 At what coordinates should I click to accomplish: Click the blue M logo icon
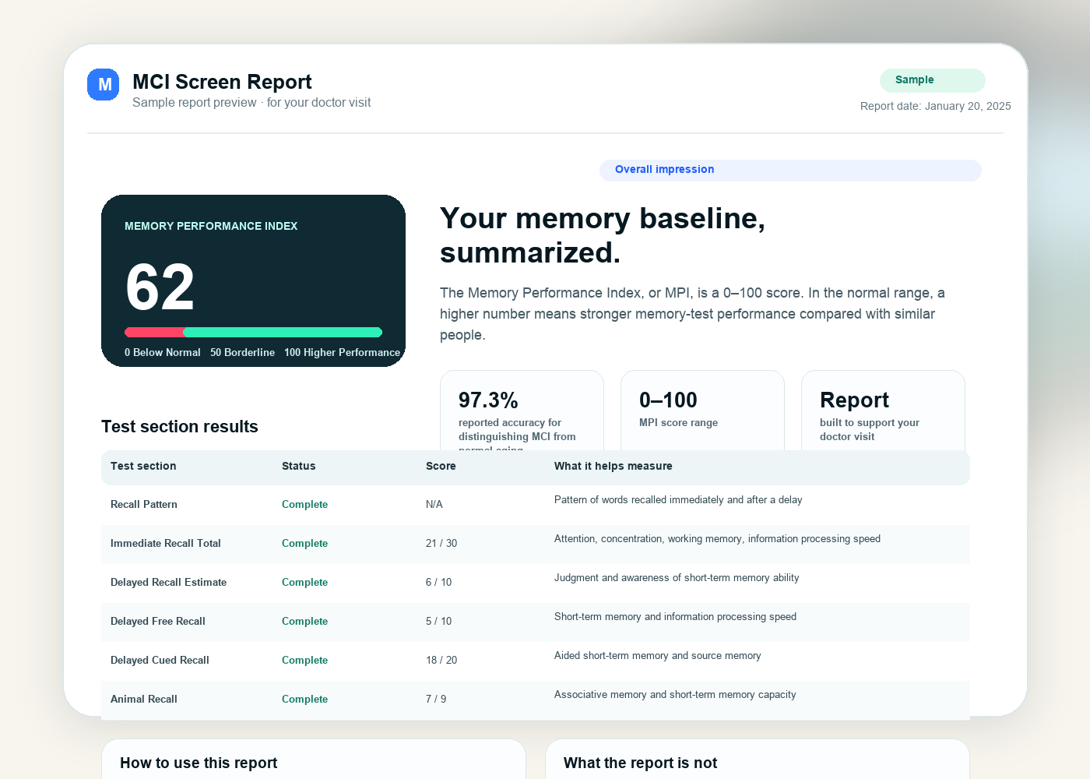coord(103,84)
